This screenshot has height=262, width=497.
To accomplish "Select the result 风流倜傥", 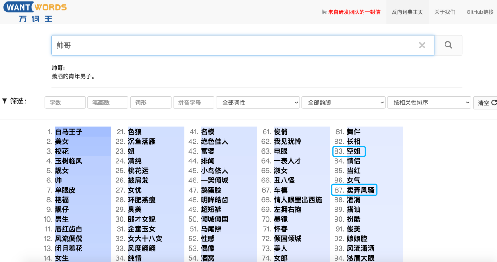I will coord(69,239).
